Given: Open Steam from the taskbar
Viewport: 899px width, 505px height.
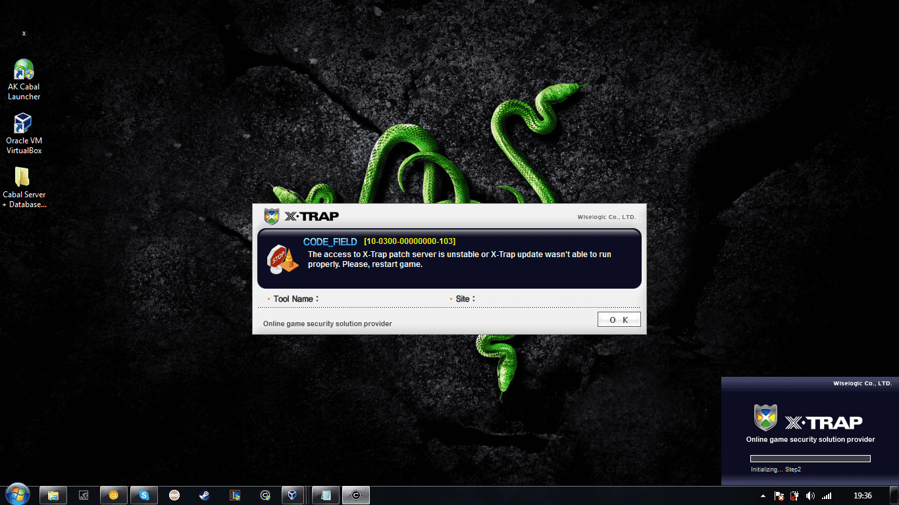Looking at the screenshot, I should [x=205, y=495].
